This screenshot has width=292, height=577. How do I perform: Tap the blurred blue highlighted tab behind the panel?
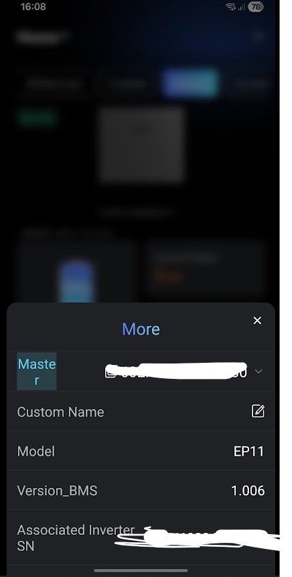[x=190, y=83]
